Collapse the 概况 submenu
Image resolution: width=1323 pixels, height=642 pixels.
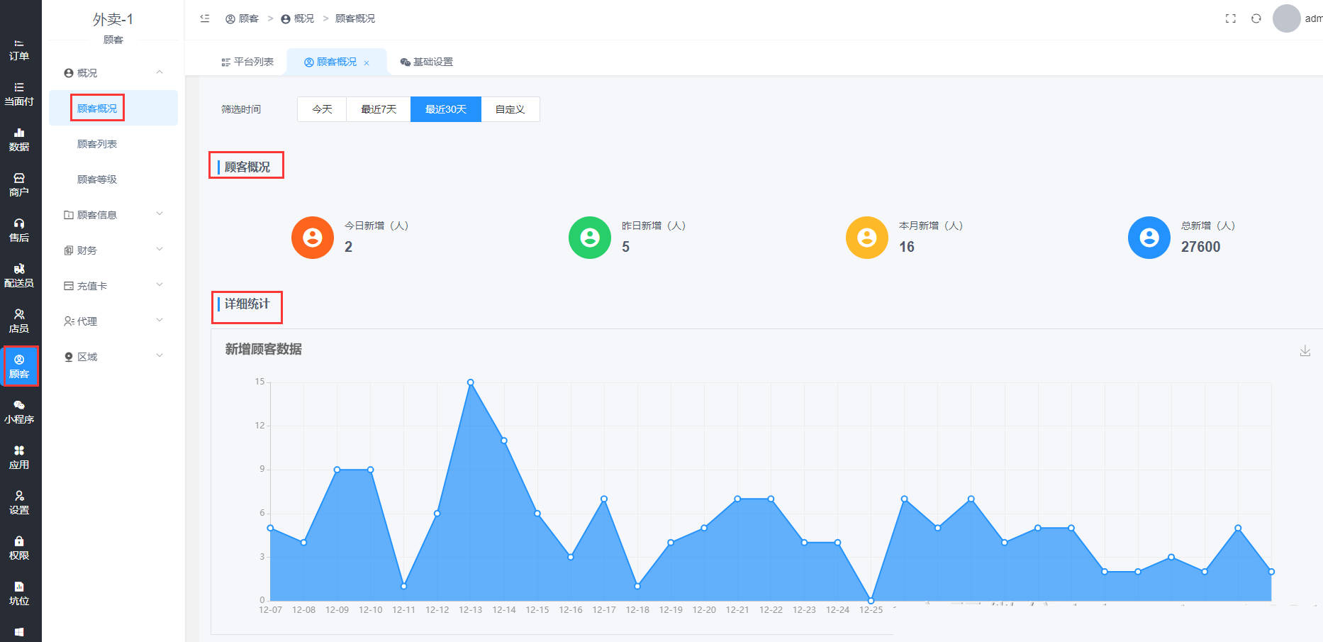[x=113, y=72]
